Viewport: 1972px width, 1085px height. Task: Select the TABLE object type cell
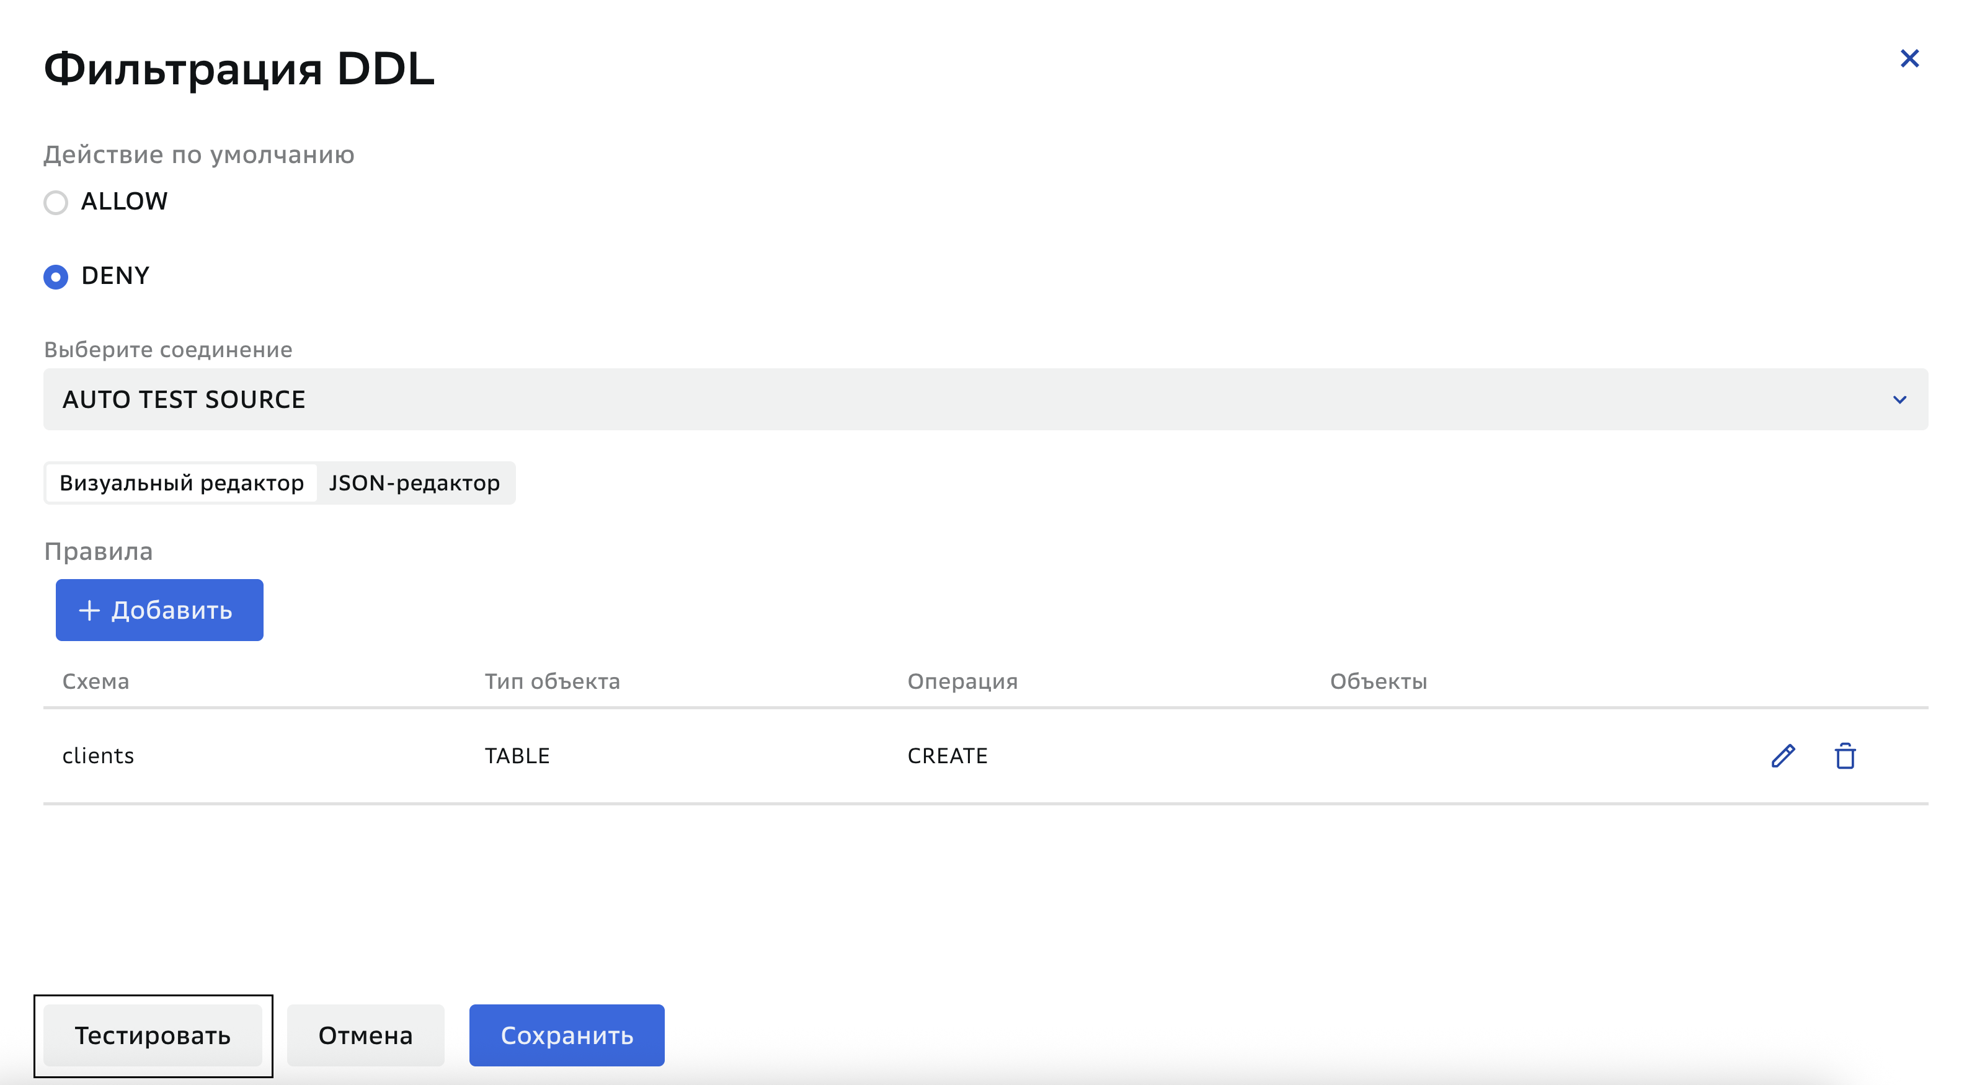517,756
